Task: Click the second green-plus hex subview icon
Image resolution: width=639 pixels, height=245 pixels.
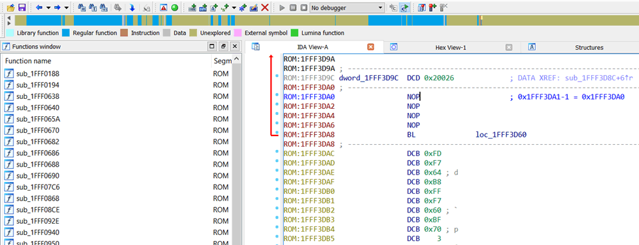Action: click(203, 7)
